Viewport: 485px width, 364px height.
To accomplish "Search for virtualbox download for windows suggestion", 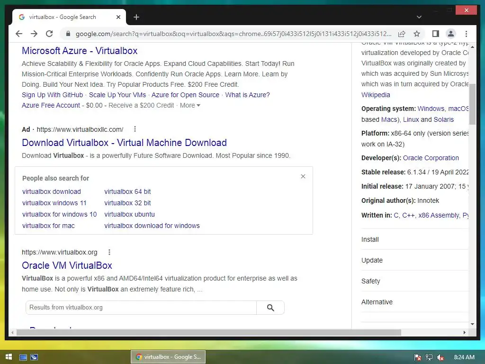I will 152,226.
